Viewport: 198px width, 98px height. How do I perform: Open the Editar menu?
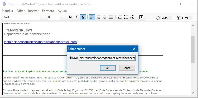21,11
